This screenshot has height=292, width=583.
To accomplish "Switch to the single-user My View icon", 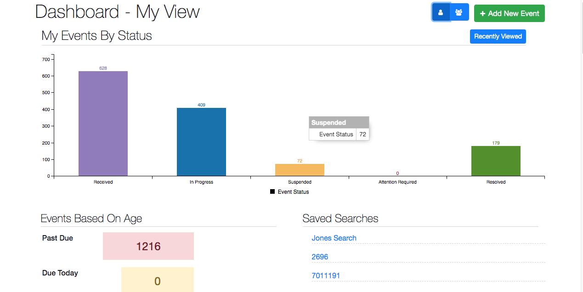I will (441, 12).
